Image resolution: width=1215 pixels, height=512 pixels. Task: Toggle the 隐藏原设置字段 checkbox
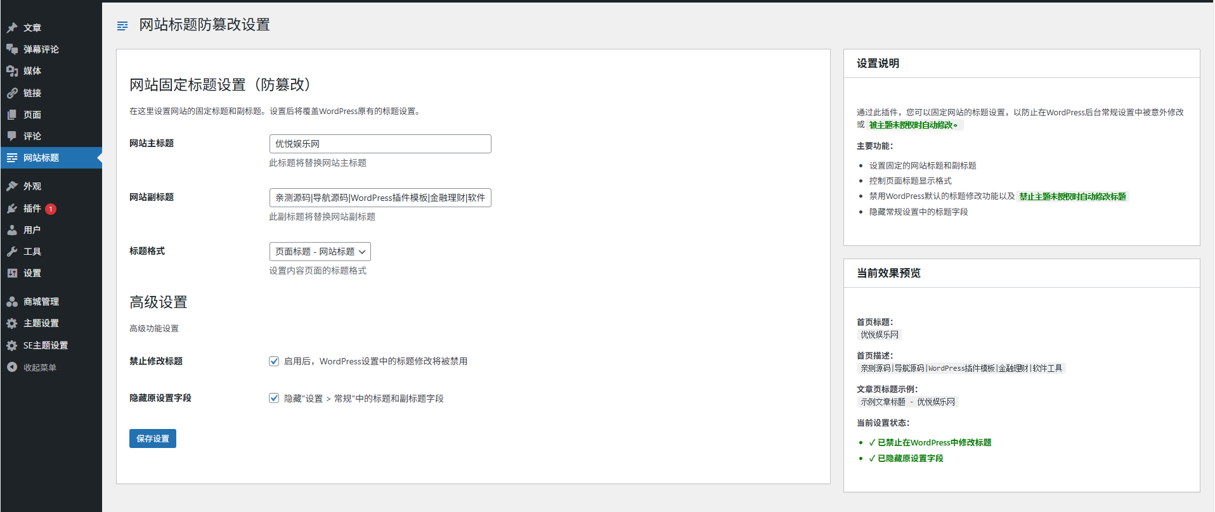274,399
